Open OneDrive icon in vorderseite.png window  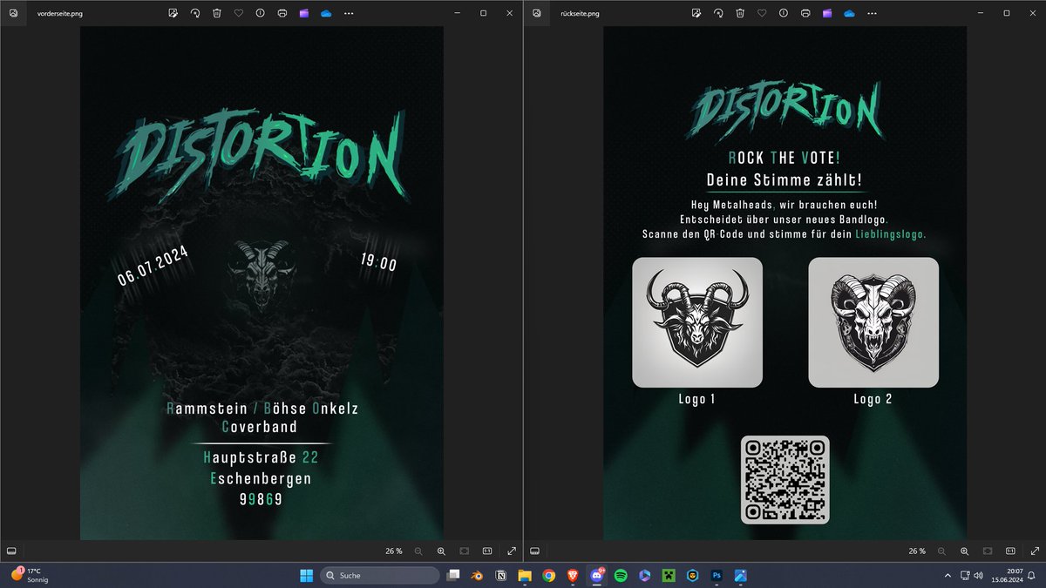point(326,14)
